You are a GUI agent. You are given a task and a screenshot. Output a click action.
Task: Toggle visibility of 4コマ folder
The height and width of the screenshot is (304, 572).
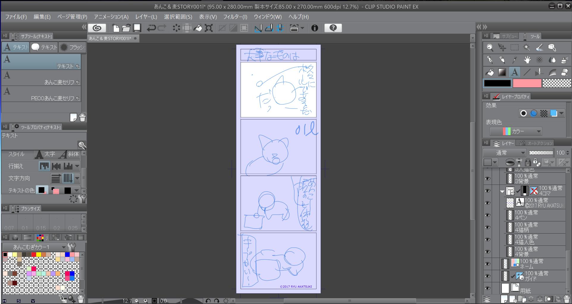488,191
